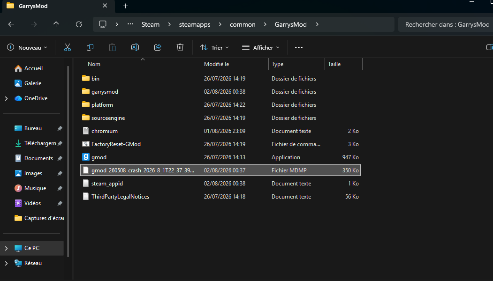This screenshot has width=493, height=281.
Task: Sort by the Nom column header
Action: pyautogui.click(x=94, y=64)
